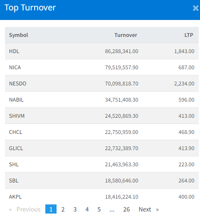Click turnover value 24,520,869.30
Screen dimensions: 200x221
click(121, 116)
